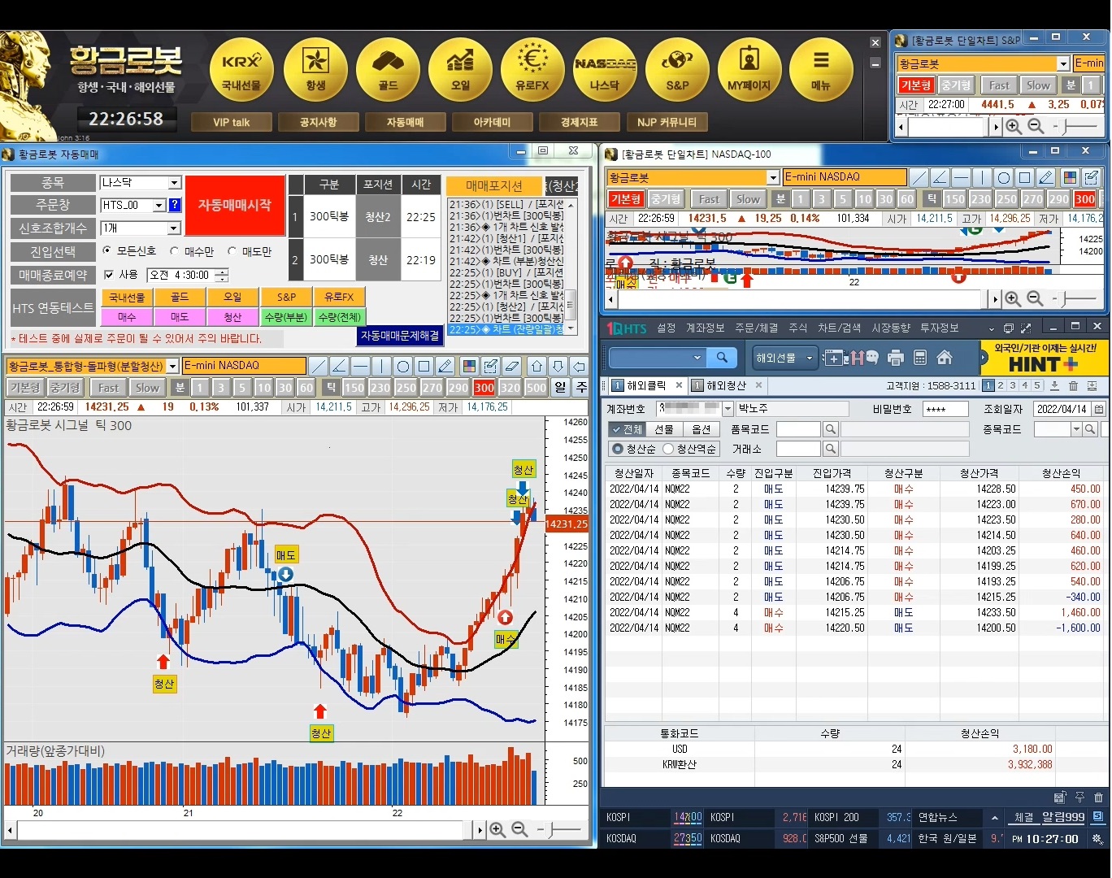1112x878 pixels.
Task: Select the trend line drawing tool in main chart
Action: click(319, 366)
